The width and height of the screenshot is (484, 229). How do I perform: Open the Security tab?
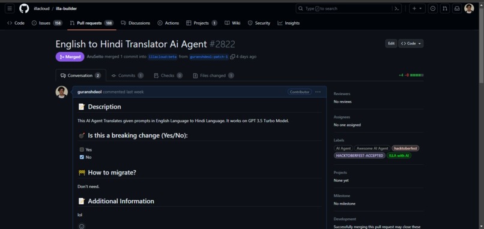pyautogui.click(x=259, y=23)
